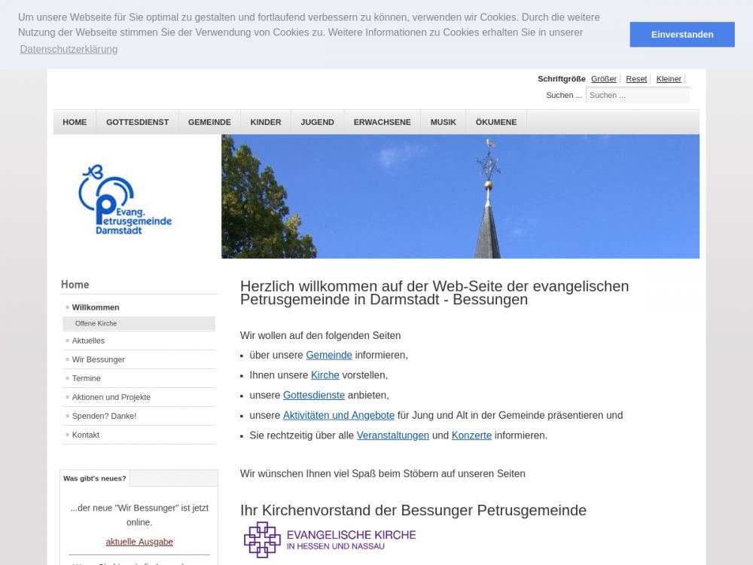Go to the Ökumene menu
Viewport: 753px width, 565px height.
click(495, 122)
